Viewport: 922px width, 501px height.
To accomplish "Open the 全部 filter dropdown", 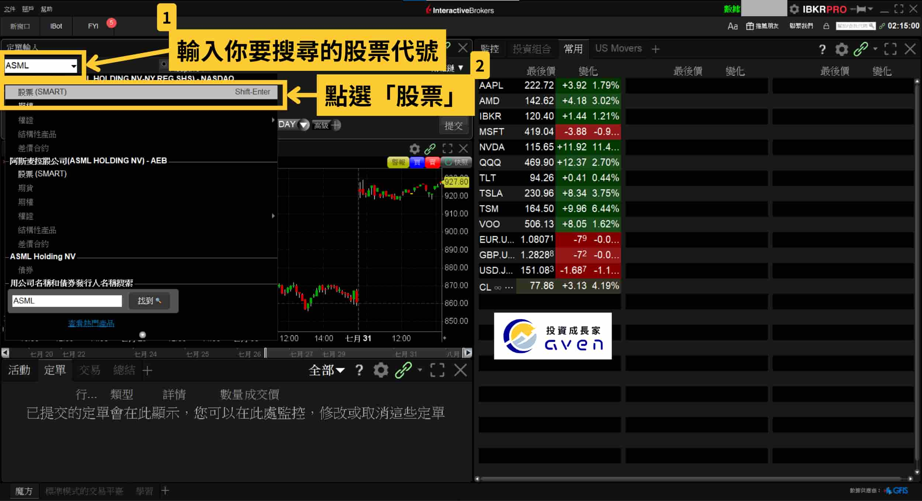I will [326, 370].
